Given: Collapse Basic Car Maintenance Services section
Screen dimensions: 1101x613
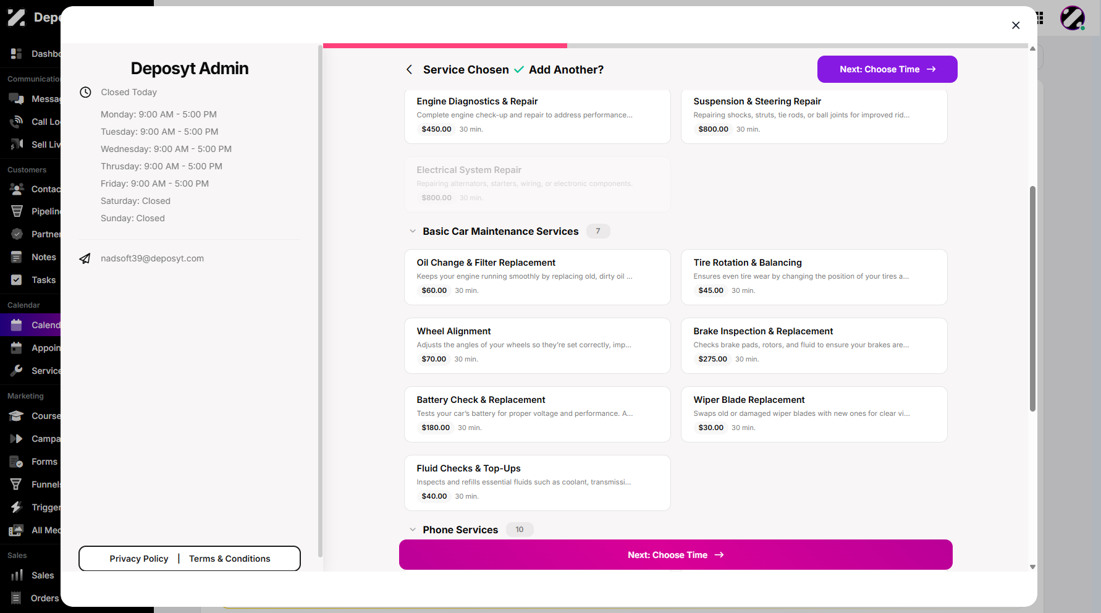Looking at the screenshot, I should pyautogui.click(x=413, y=231).
